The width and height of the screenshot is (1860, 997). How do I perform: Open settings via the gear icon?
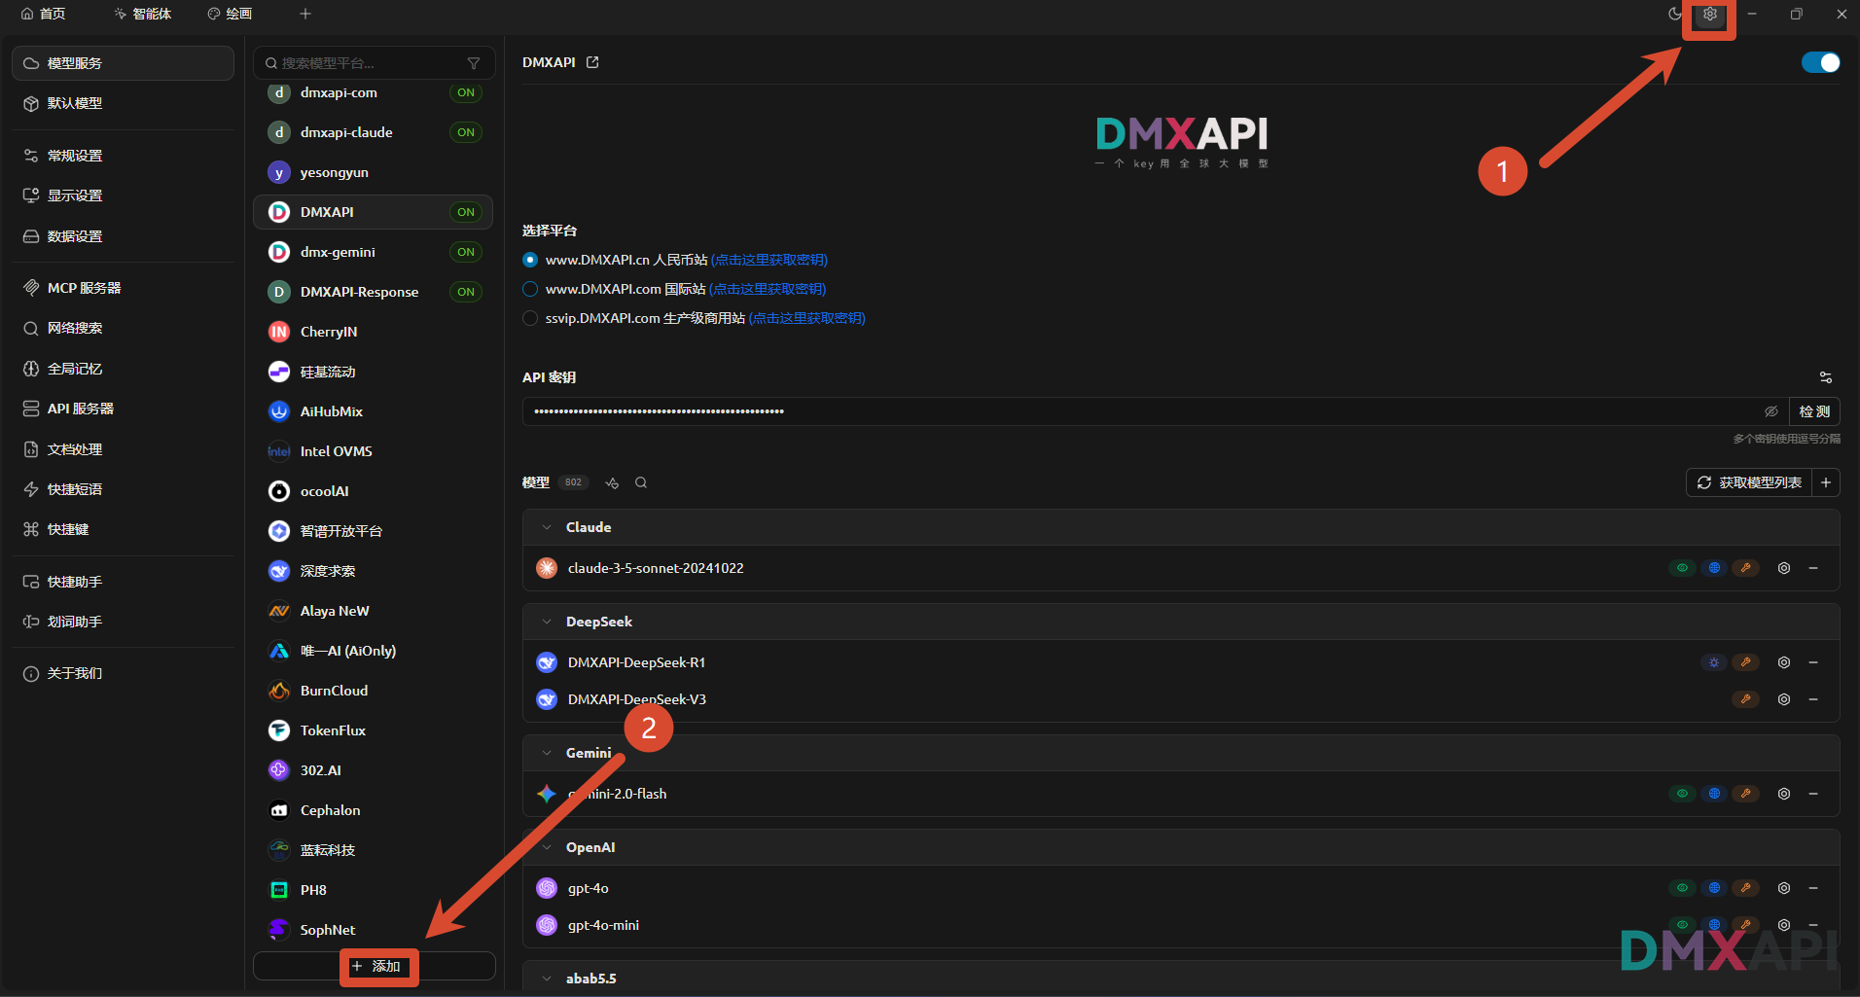point(1709,15)
